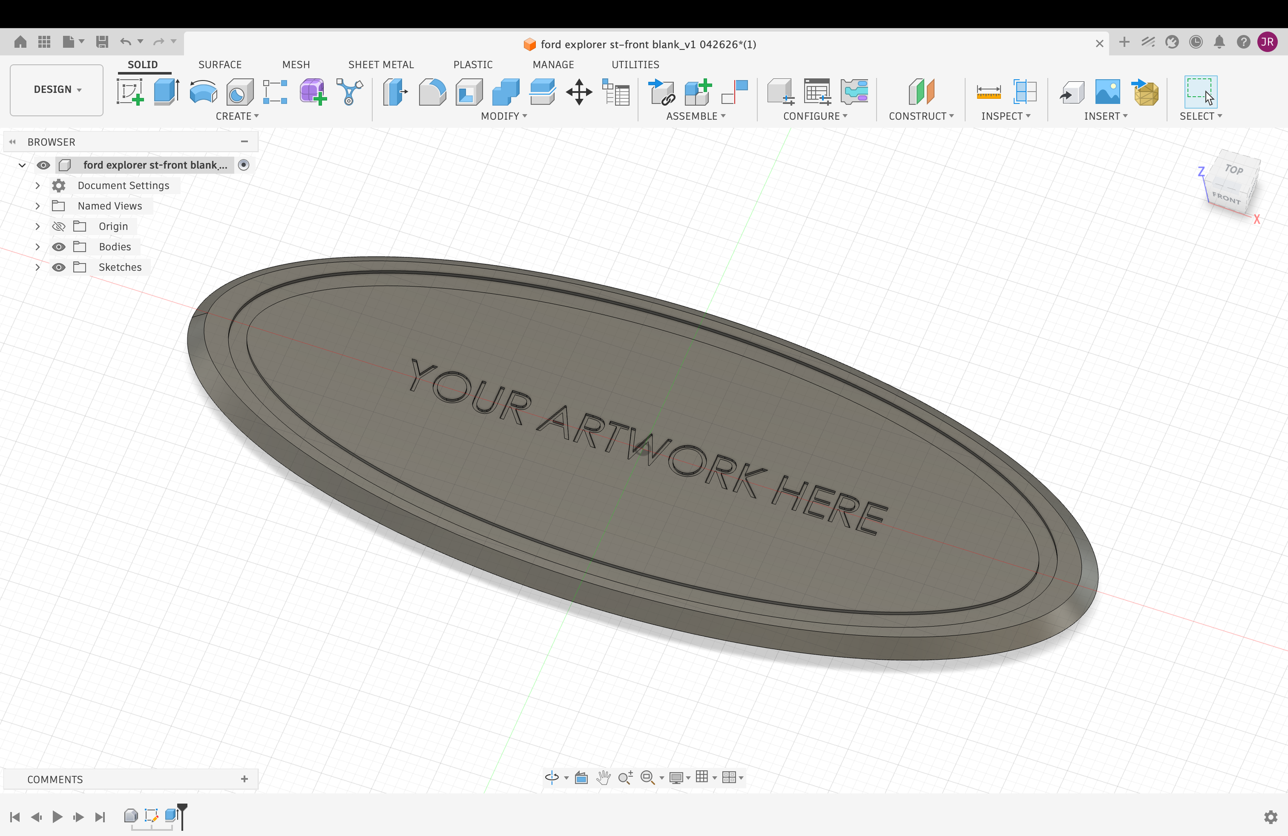The height and width of the screenshot is (836, 1288).
Task: Toggle visibility of the root component
Action: tap(43, 165)
